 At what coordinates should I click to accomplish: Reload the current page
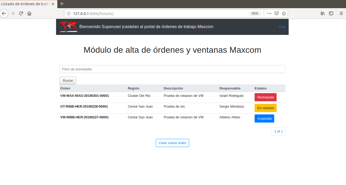tap(21, 13)
